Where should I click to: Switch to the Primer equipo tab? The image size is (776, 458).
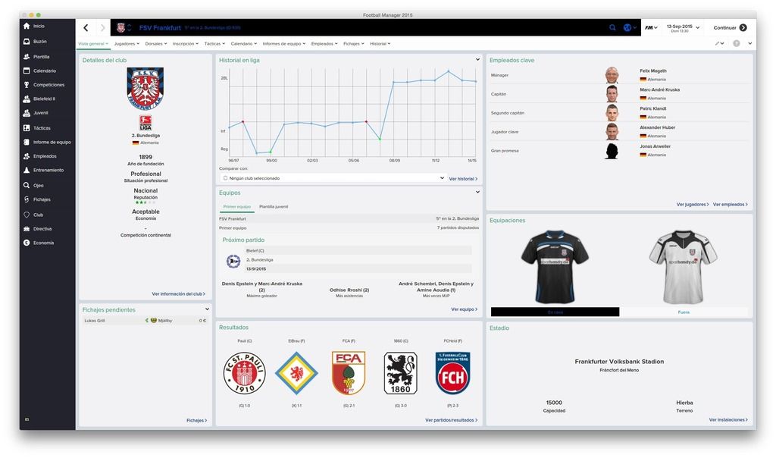237,206
